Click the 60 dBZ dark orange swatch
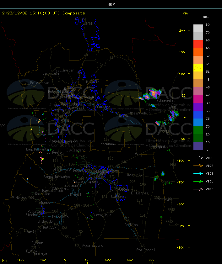 click(198, 52)
